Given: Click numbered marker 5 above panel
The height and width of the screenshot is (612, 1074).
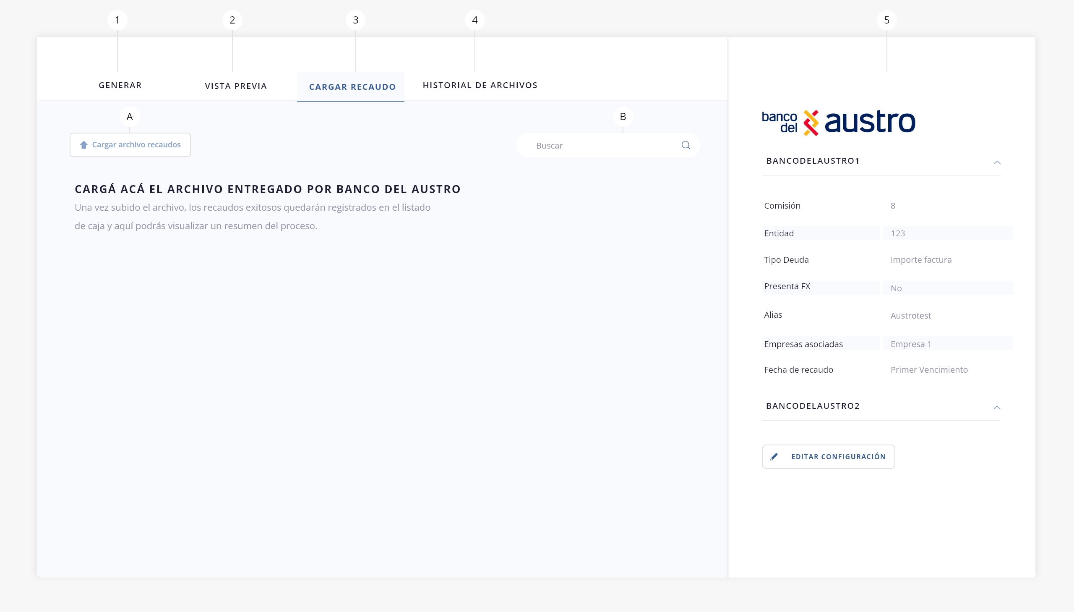Looking at the screenshot, I should (x=886, y=20).
